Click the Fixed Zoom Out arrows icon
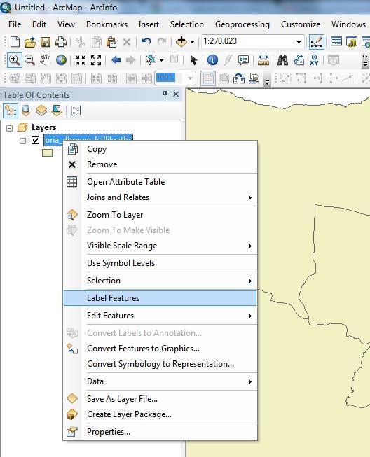Image resolution: width=370 pixels, height=457 pixels. click(96, 60)
